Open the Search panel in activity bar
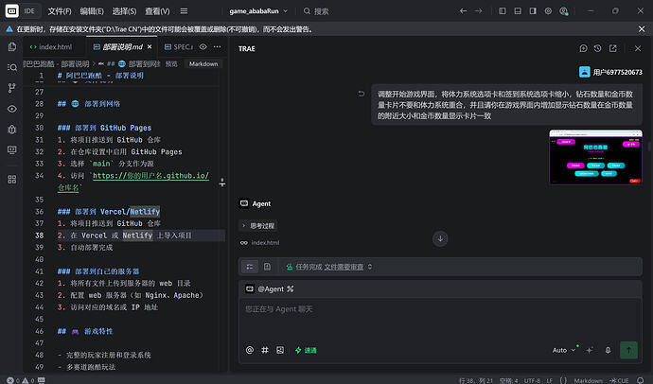Viewport: 653px width, 384px height. click(12, 67)
